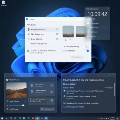The image size is (120, 120).
Task: Click the square icon right of Blur Background
Action: pyautogui.click(x=57, y=34)
